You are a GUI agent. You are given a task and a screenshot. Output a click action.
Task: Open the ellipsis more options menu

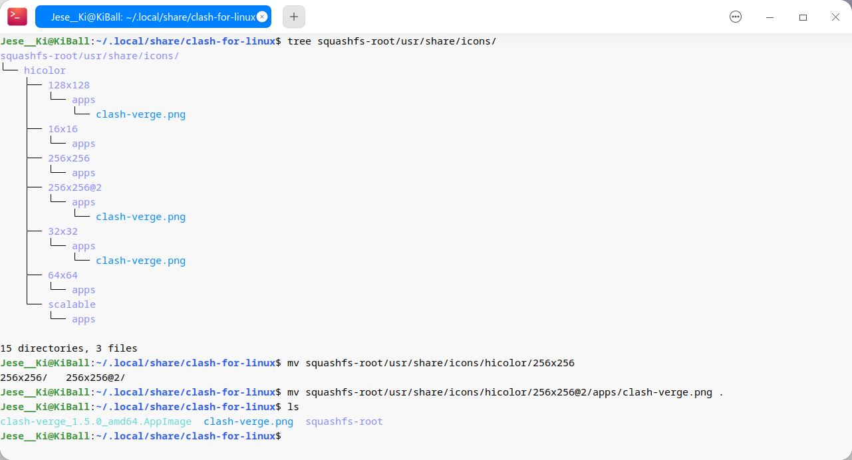(x=736, y=17)
